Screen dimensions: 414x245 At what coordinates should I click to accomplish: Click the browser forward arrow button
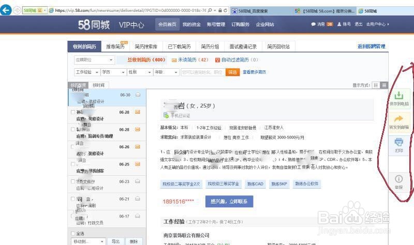pyautogui.click(x=17, y=10)
